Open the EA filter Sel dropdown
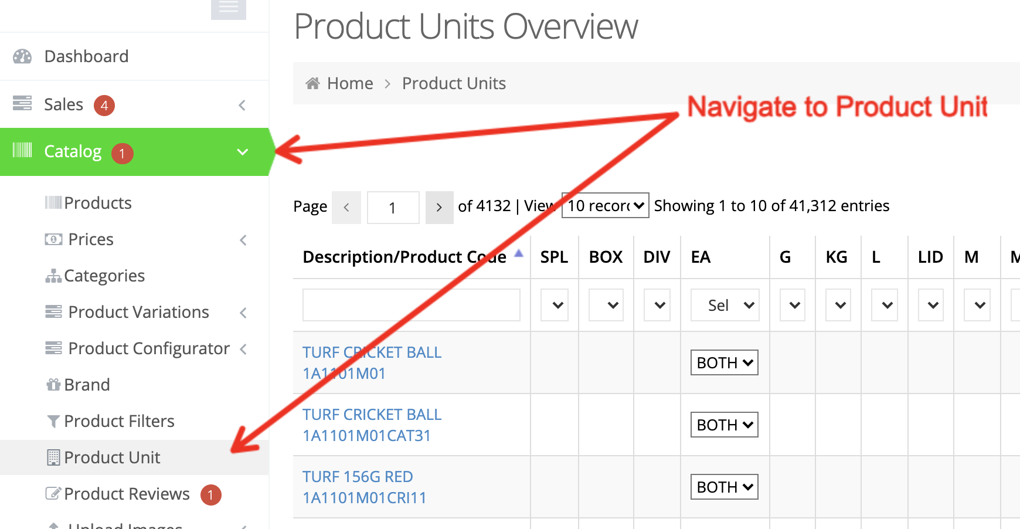The image size is (1020, 529). coord(725,305)
